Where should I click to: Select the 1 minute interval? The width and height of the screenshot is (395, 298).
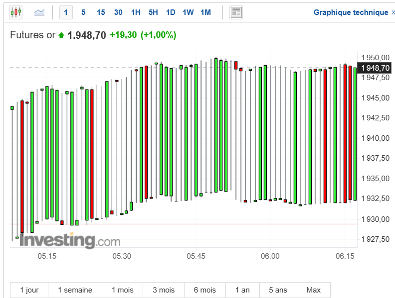66,12
